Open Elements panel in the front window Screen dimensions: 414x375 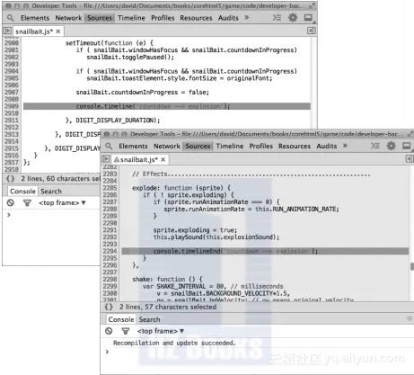(133, 146)
